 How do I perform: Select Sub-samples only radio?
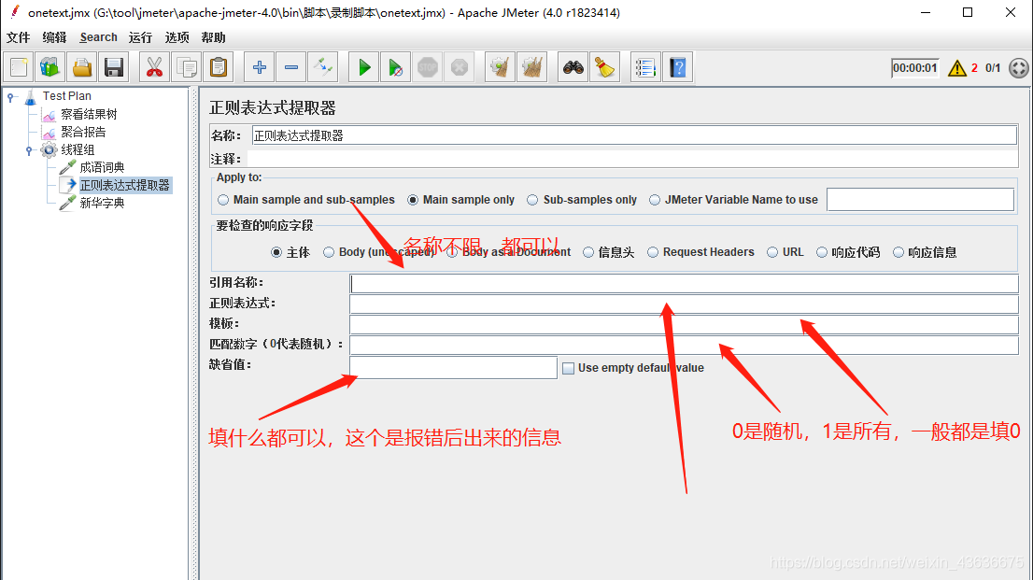click(x=532, y=200)
